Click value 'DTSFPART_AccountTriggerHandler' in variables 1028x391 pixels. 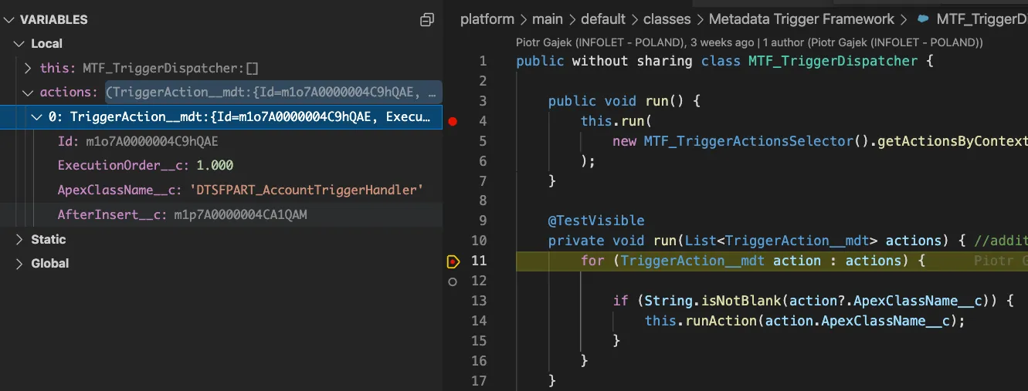point(306,190)
